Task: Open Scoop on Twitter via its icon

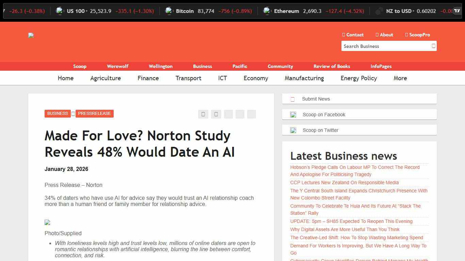Action: (x=293, y=130)
